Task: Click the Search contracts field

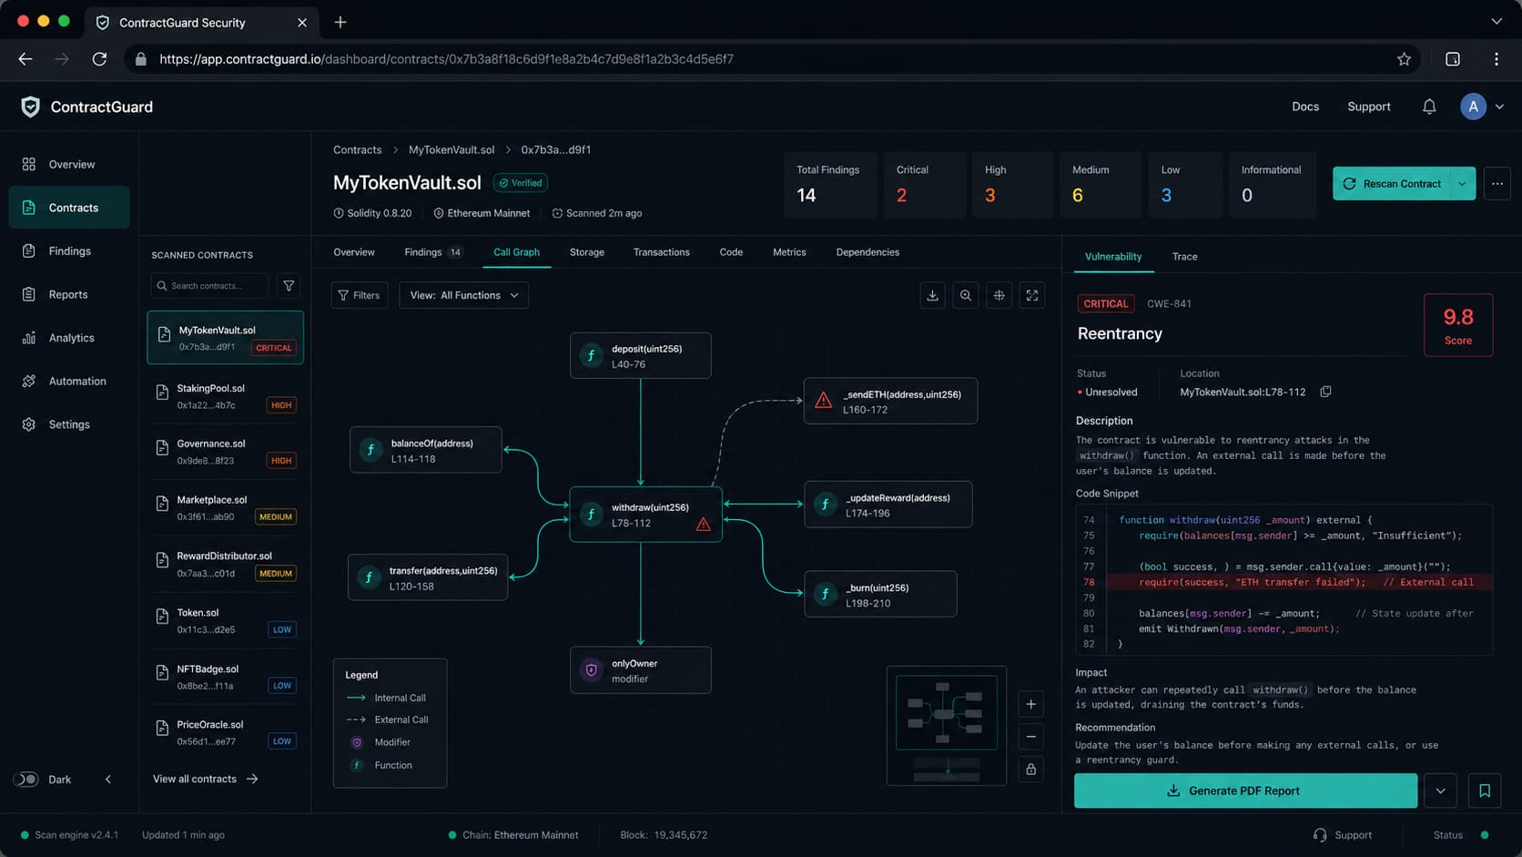Action: pyautogui.click(x=209, y=286)
